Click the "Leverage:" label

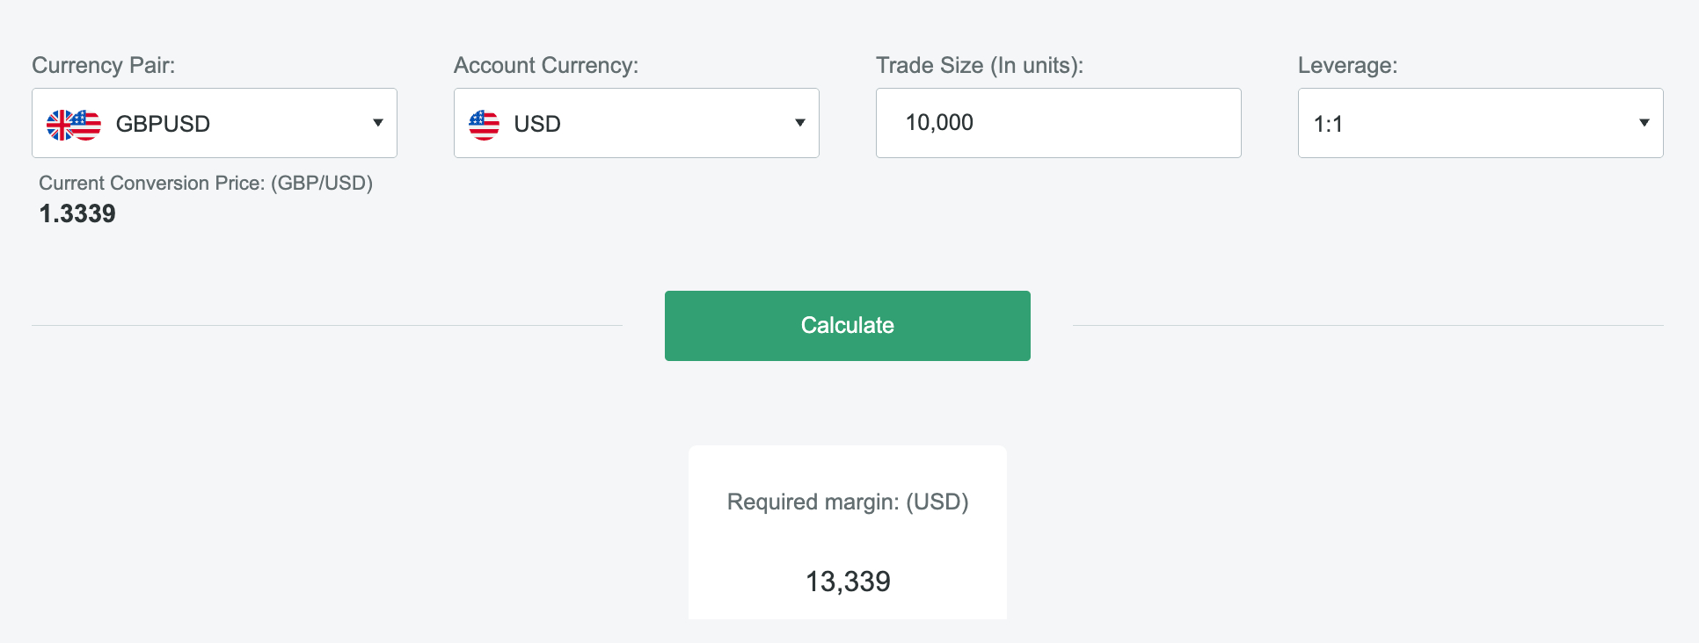coord(1347,65)
